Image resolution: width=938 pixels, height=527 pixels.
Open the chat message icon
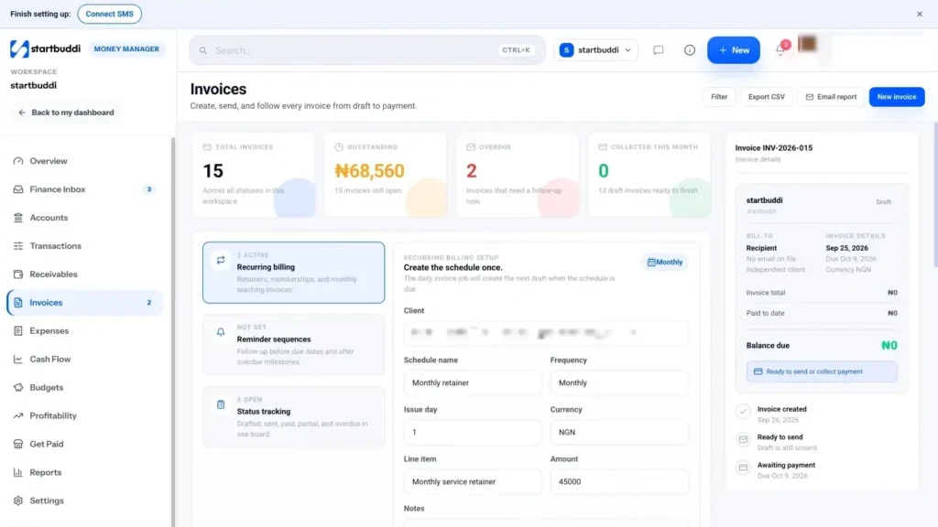click(x=658, y=50)
